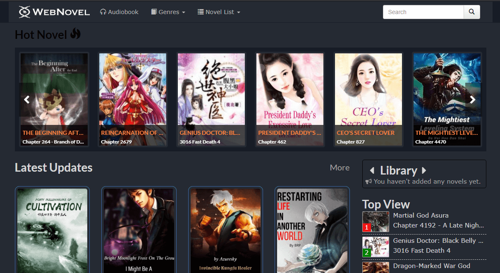Open President Daddy's Excessive Love cover

[290, 99]
